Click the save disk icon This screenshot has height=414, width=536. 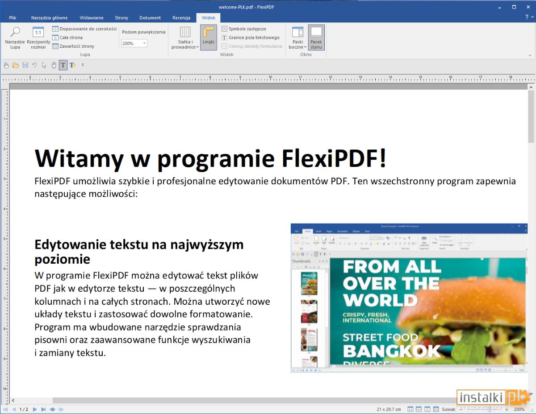coord(25,65)
